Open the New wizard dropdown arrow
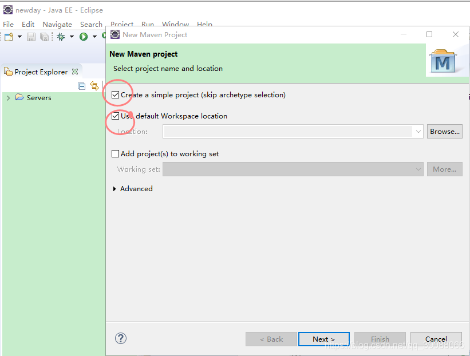 pos(20,37)
